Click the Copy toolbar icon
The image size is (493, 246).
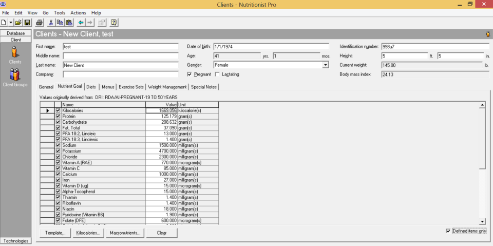click(x=60, y=22)
